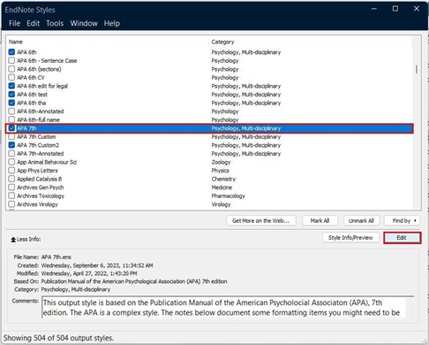Enable the APA 7th Custom checkbox
Viewport: 429px width, 345px height.
coord(11,137)
